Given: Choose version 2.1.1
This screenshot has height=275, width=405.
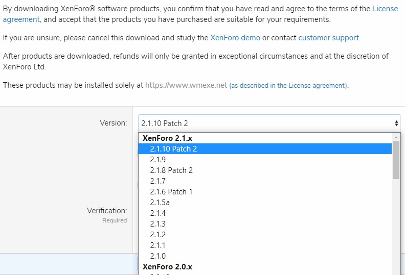Looking at the screenshot, I should click(x=265, y=245).
